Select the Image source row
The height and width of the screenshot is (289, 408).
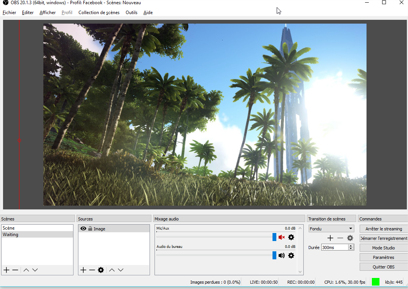coord(114,228)
